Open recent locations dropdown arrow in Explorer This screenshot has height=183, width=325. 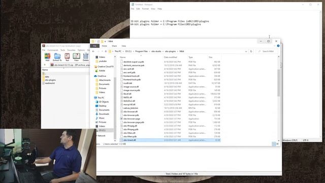tap(102, 51)
